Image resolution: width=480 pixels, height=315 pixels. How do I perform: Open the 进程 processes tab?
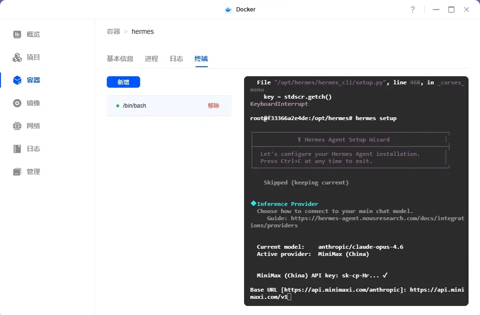pos(151,59)
